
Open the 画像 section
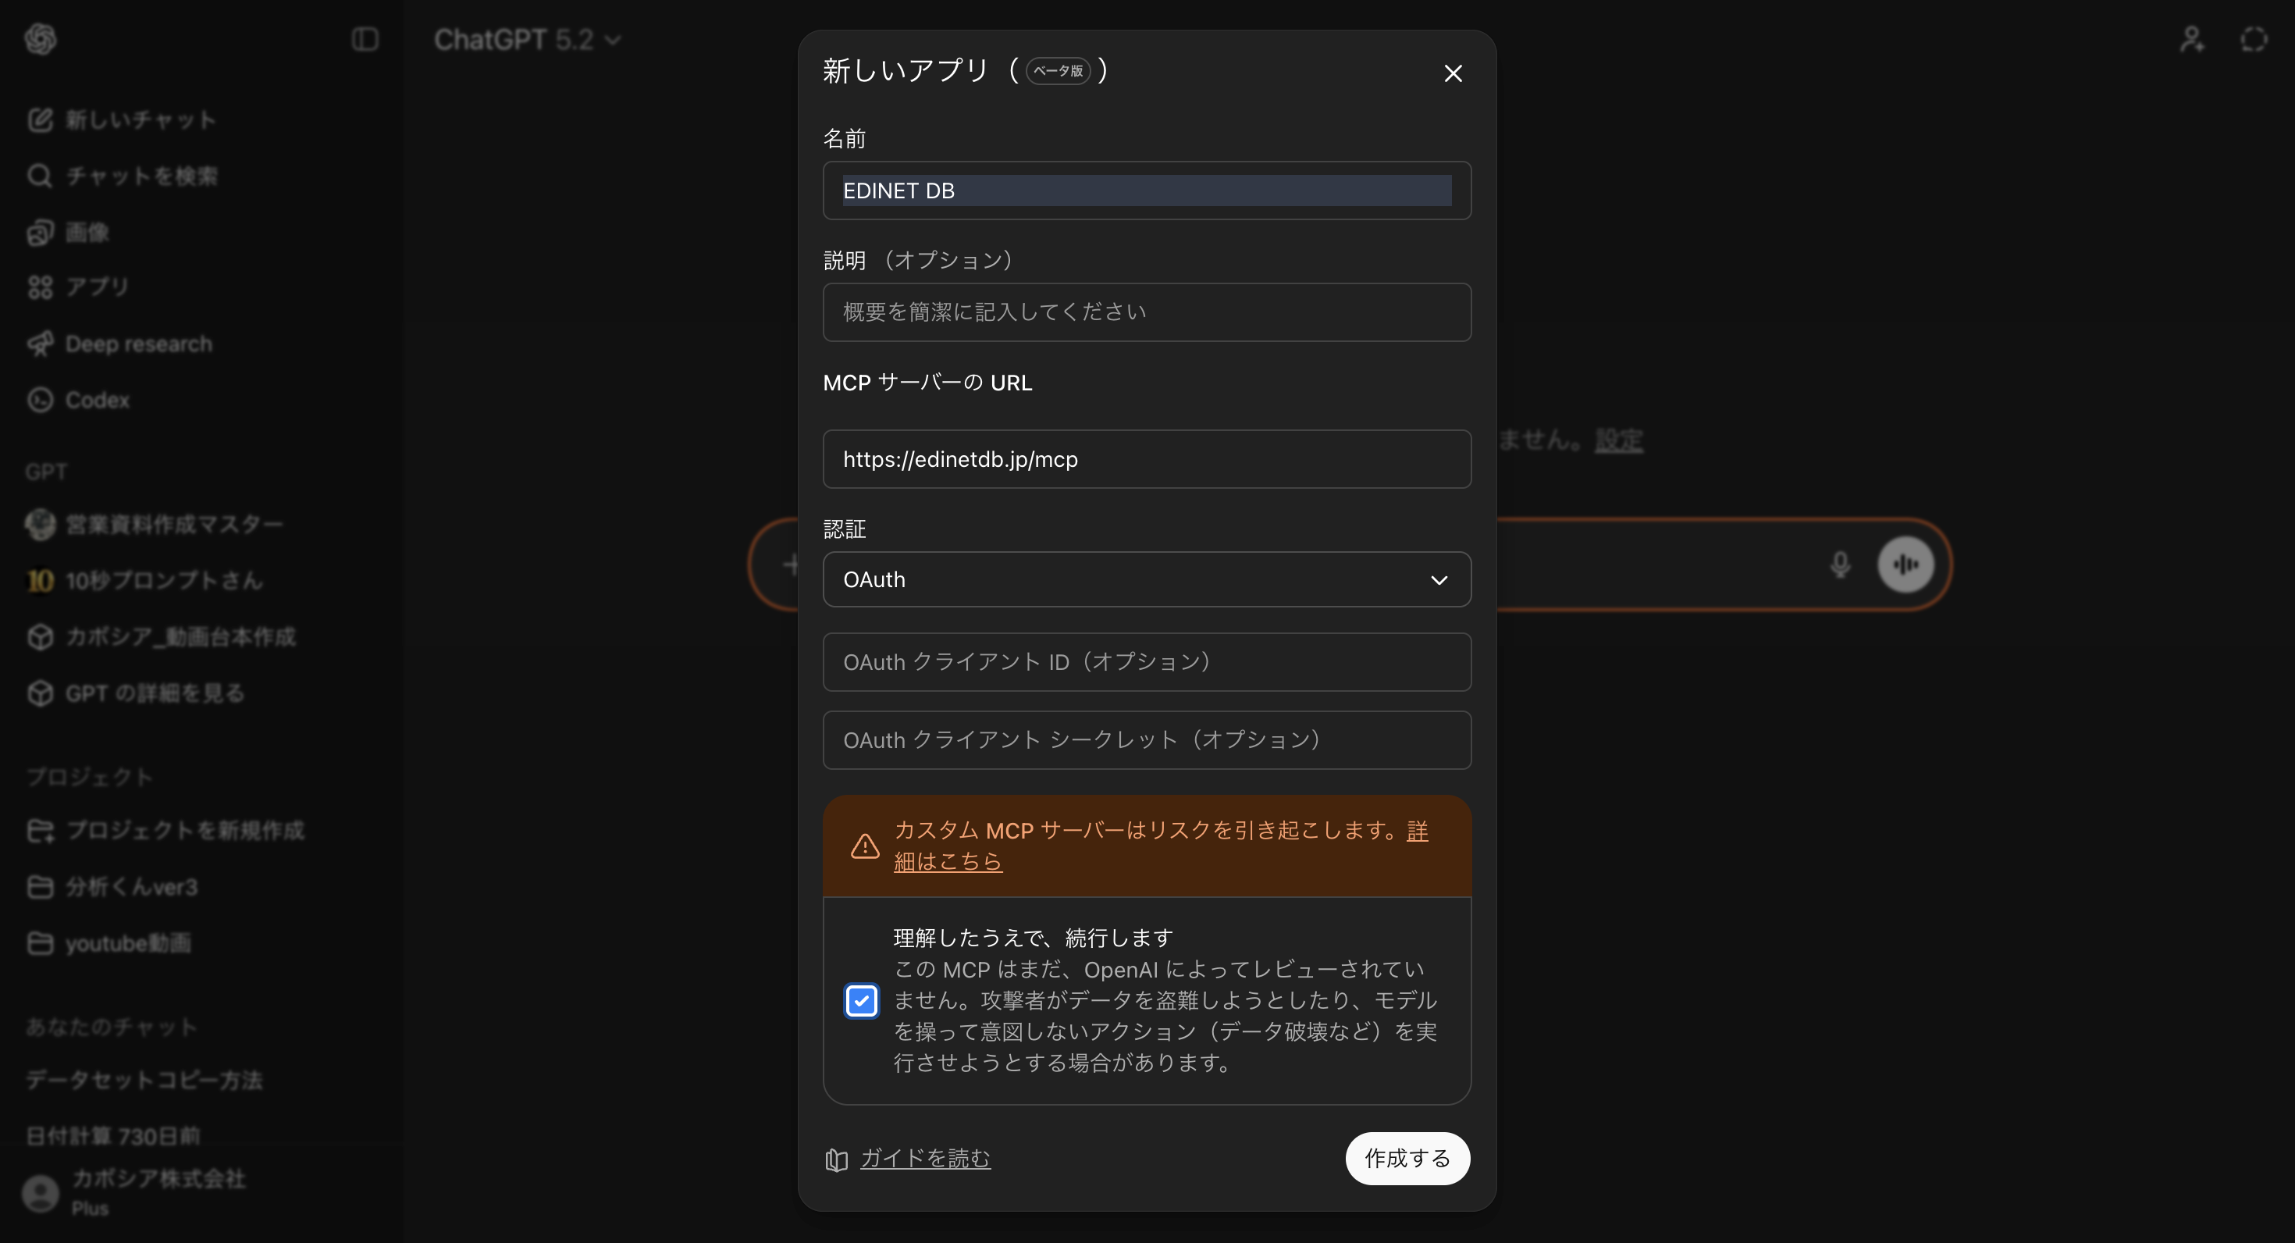(86, 232)
